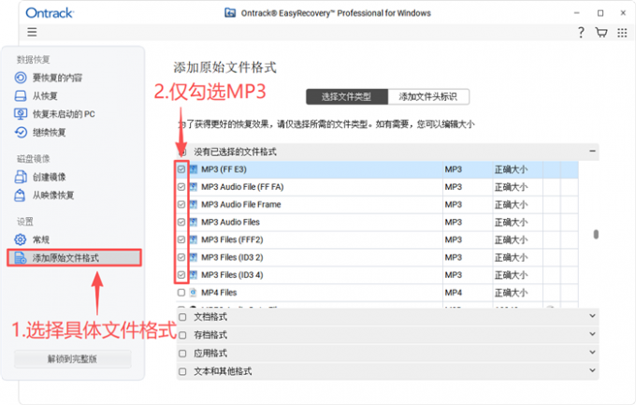The height and width of the screenshot is (405, 636).
Task: Click the file list scrollbar thumb
Action: [596, 234]
